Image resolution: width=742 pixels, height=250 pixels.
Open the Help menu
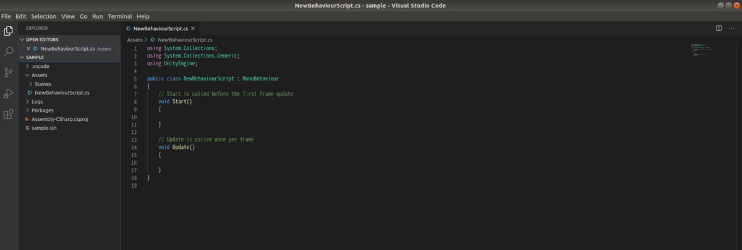[143, 16]
